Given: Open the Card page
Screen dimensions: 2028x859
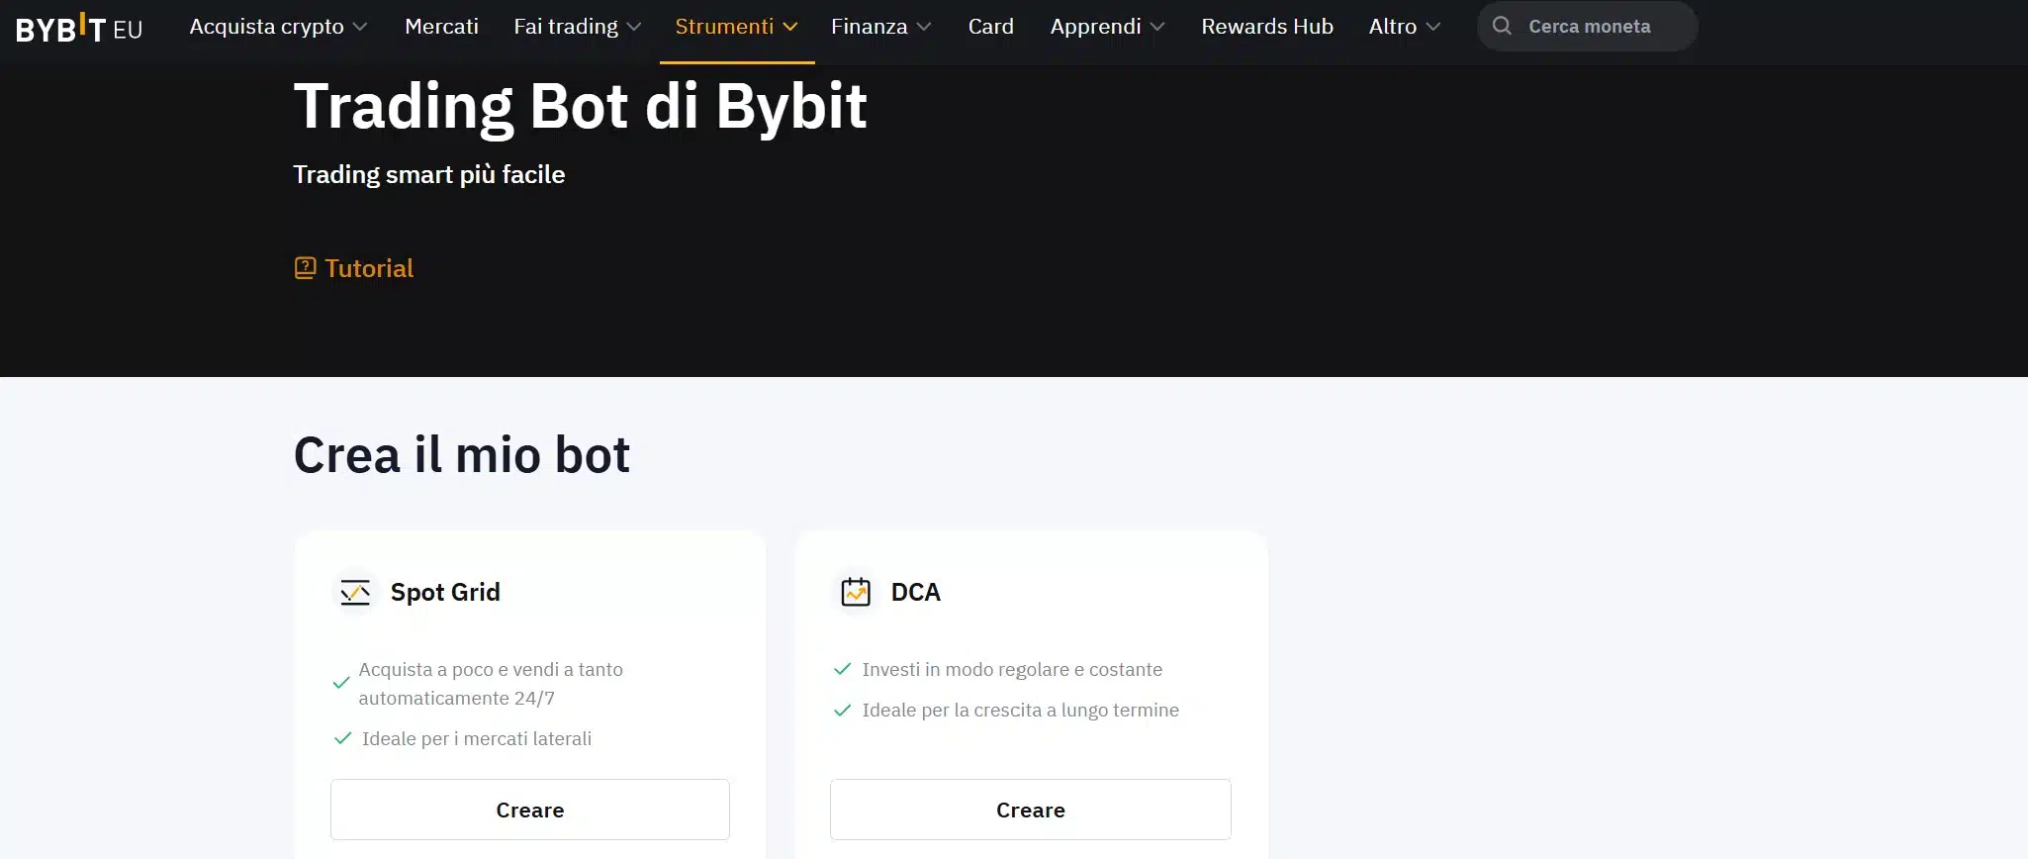Looking at the screenshot, I should point(991,27).
